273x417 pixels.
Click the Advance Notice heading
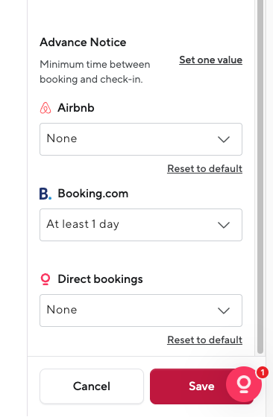(x=83, y=42)
